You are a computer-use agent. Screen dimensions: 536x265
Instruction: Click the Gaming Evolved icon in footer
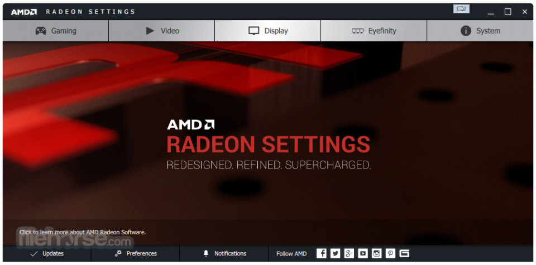[404, 253]
